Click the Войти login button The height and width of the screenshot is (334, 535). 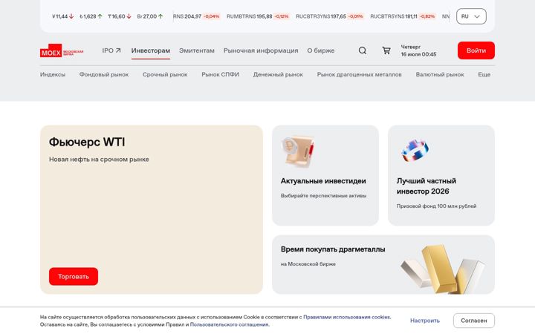click(476, 50)
